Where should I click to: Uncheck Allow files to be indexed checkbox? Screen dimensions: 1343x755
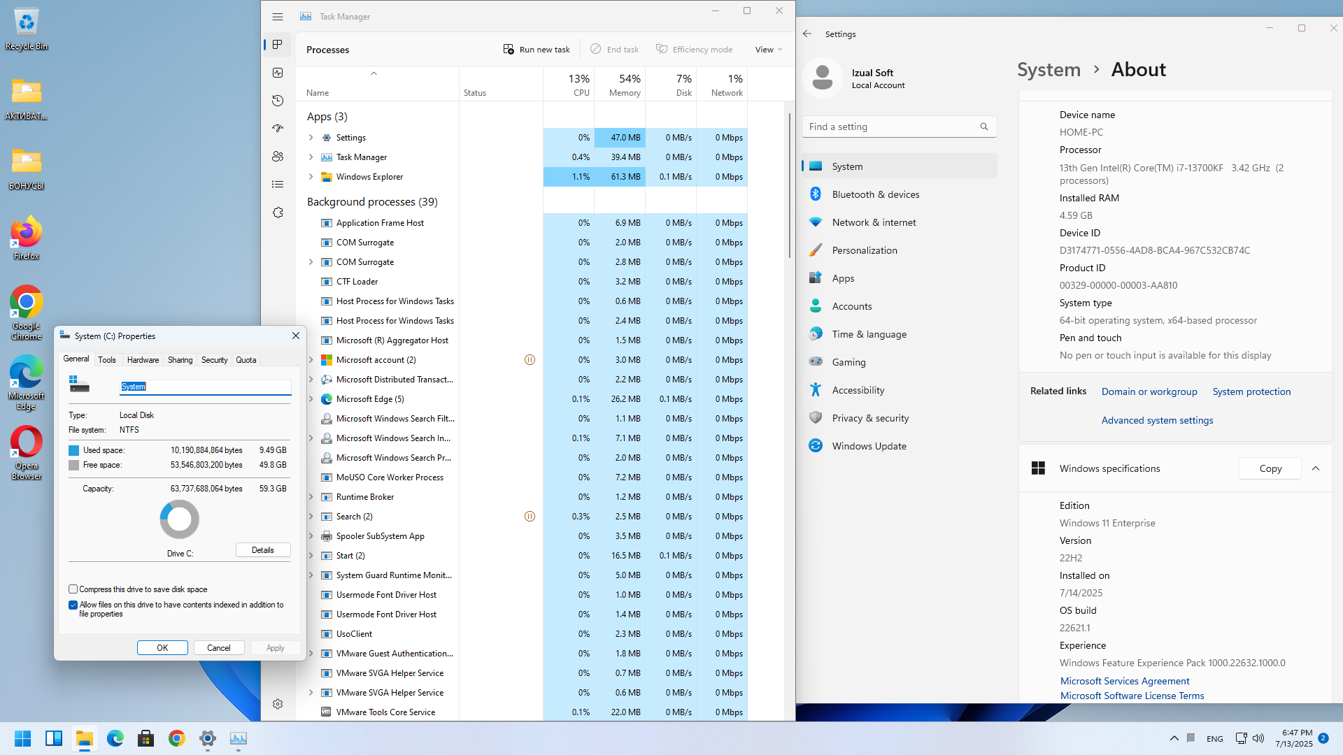73,605
